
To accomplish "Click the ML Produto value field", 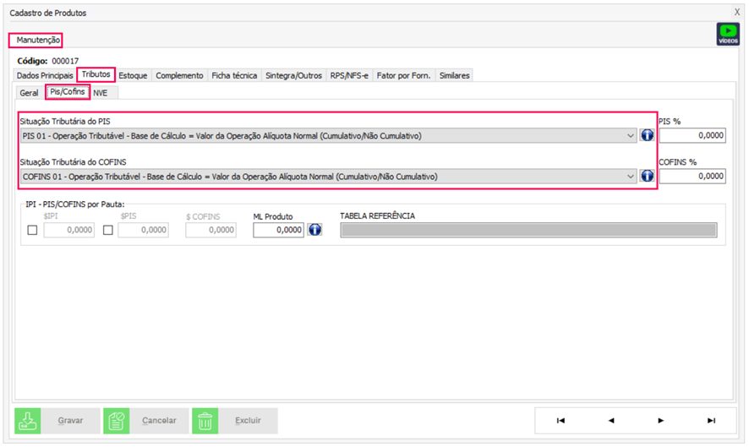I will point(278,230).
